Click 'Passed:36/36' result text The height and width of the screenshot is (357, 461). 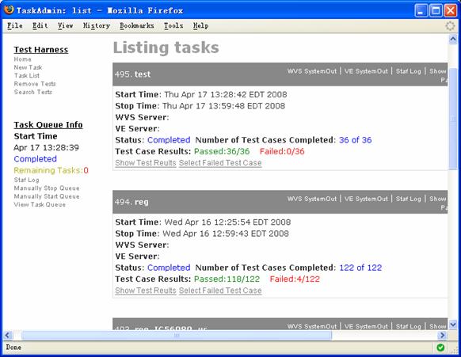[x=222, y=152]
